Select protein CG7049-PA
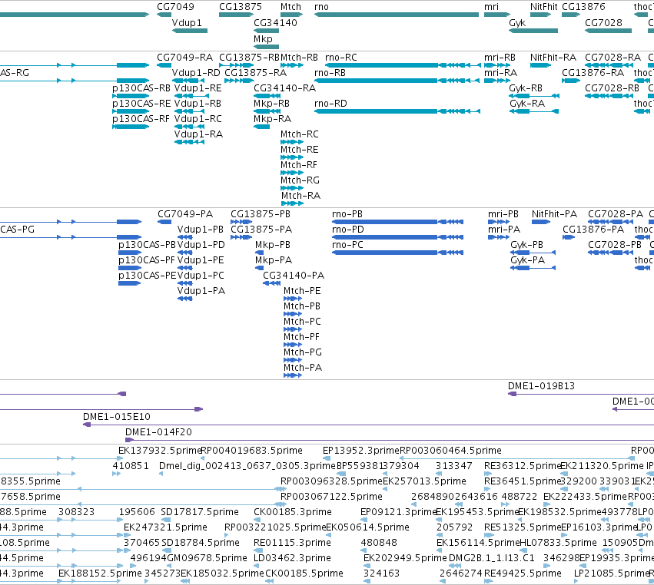Viewport: 654px width, 585px height. pyautogui.click(x=185, y=213)
